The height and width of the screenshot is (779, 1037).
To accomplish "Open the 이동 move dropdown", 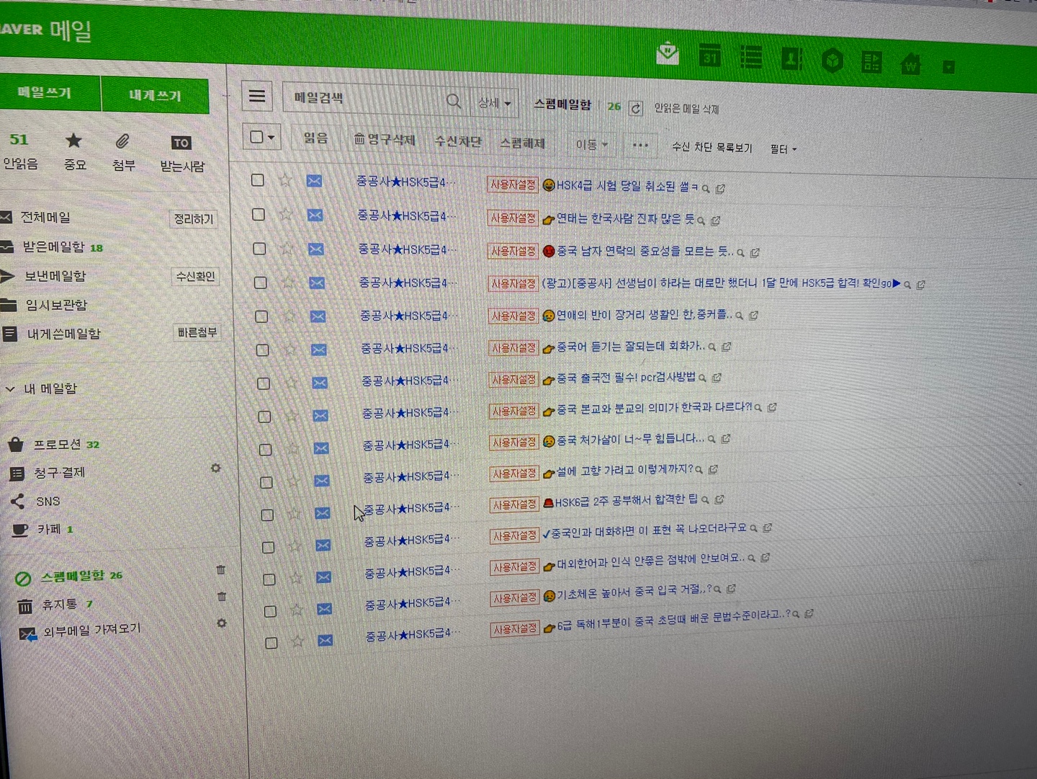I will (591, 144).
